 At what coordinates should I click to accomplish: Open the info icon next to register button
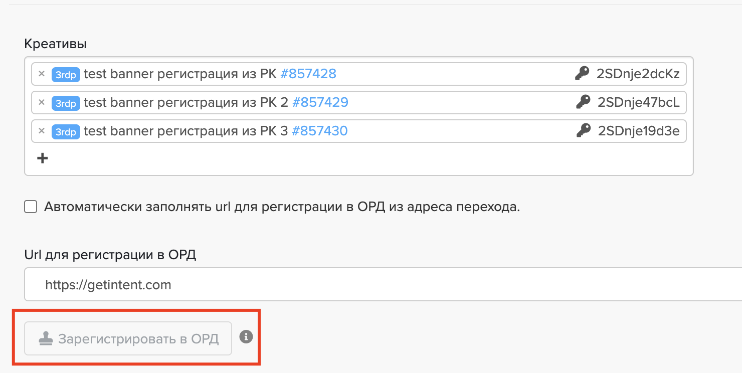point(246,337)
